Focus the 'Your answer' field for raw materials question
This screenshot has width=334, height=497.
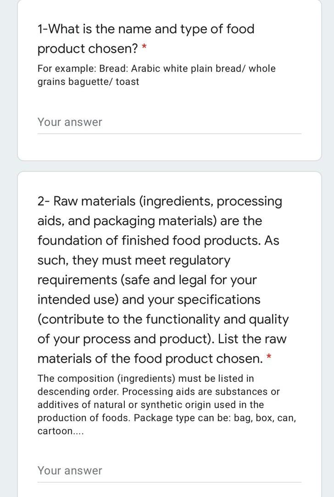click(x=169, y=471)
